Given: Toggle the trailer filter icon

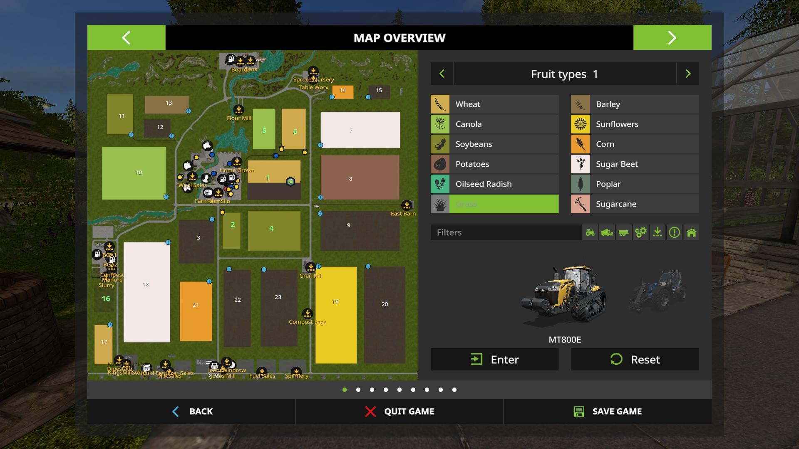Looking at the screenshot, I should 624,232.
